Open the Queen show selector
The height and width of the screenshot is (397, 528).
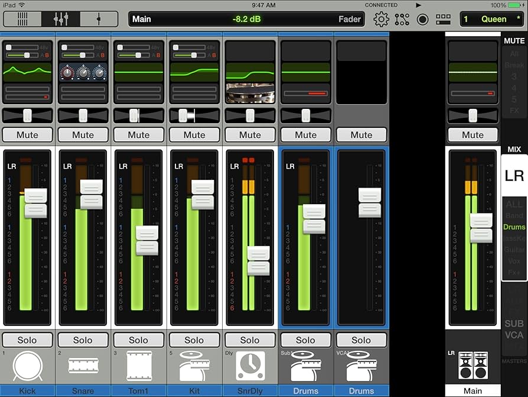click(x=491, y=19)
